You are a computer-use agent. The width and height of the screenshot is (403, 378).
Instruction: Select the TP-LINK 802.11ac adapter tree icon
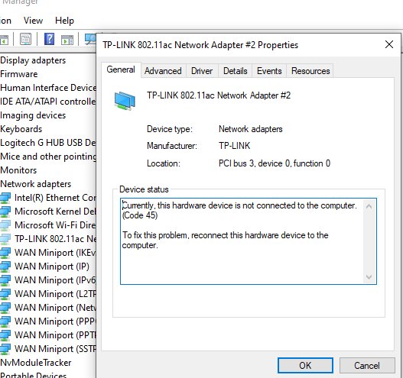(5, 239)
